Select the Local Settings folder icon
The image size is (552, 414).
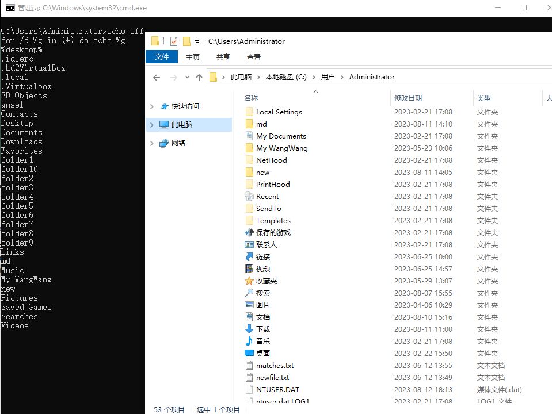click(249, 112)
